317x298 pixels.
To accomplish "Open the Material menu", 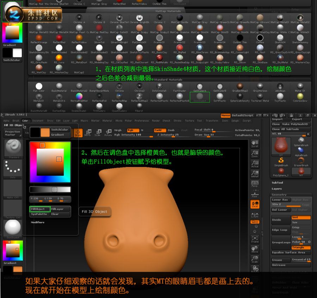I will point(107,121).
